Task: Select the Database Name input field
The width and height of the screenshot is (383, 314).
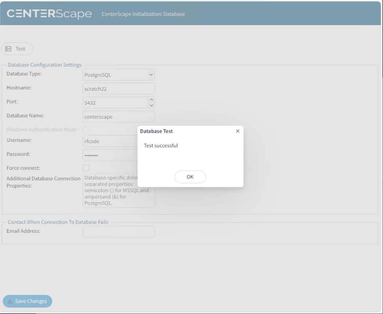Action: click(x=119, y=117)
